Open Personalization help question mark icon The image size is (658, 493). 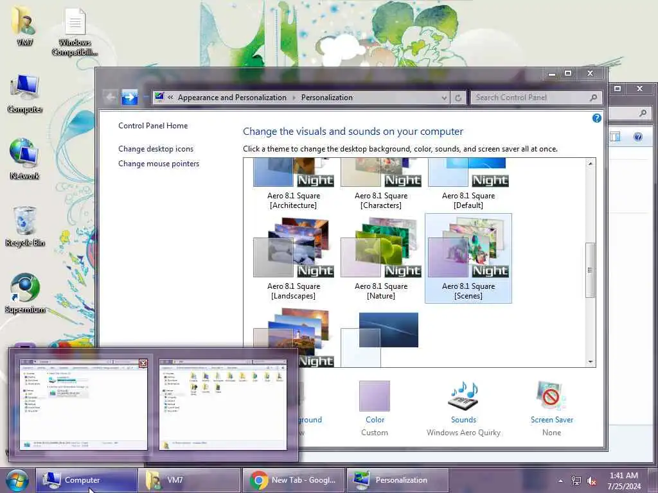coord(596,118)
